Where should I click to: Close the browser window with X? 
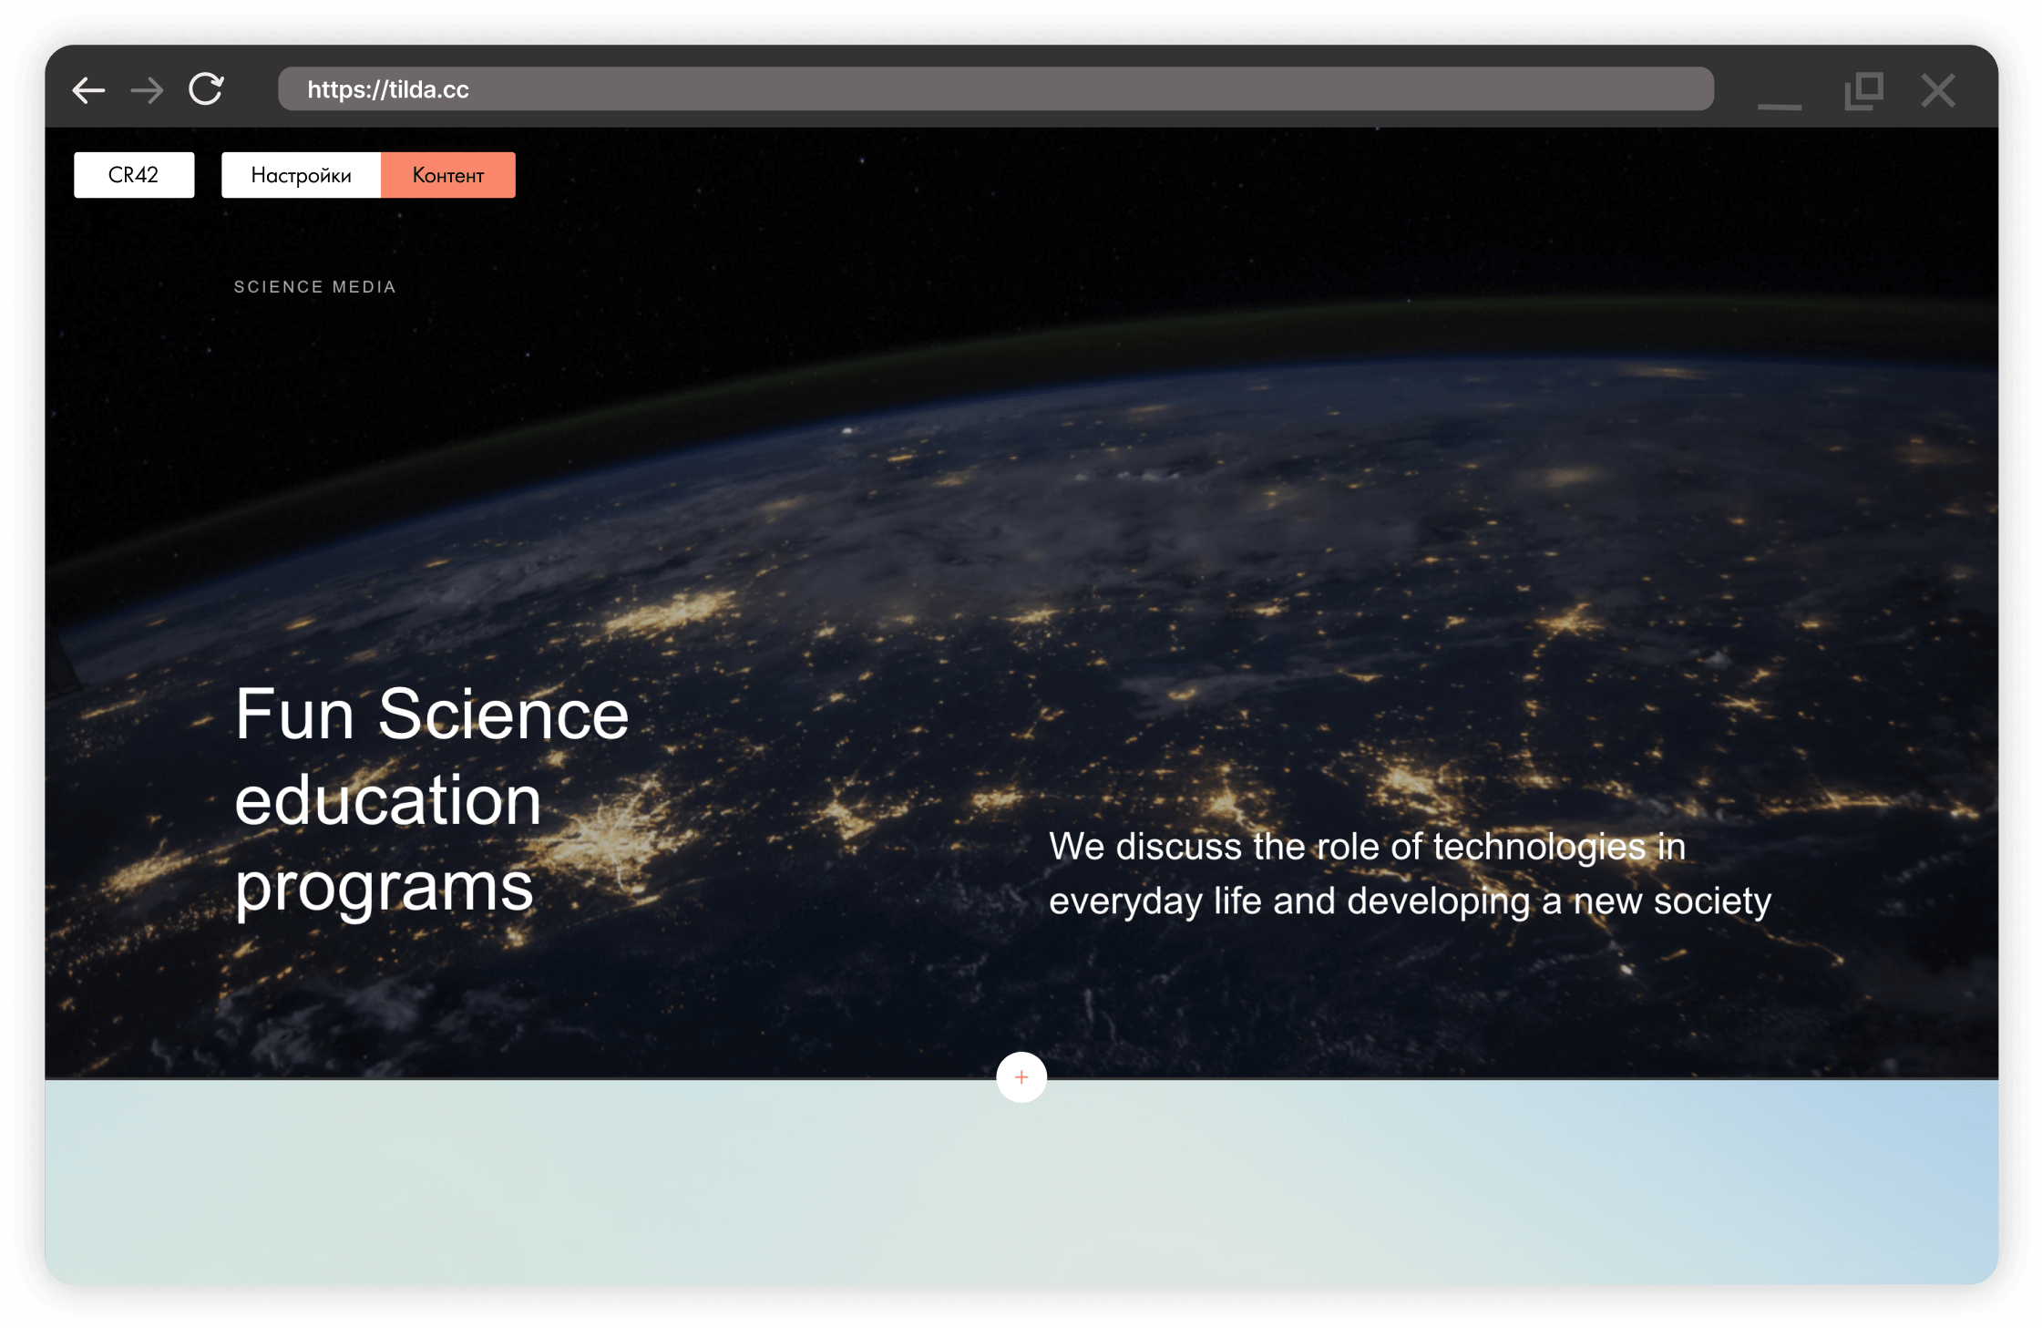tap(1938, 91)
